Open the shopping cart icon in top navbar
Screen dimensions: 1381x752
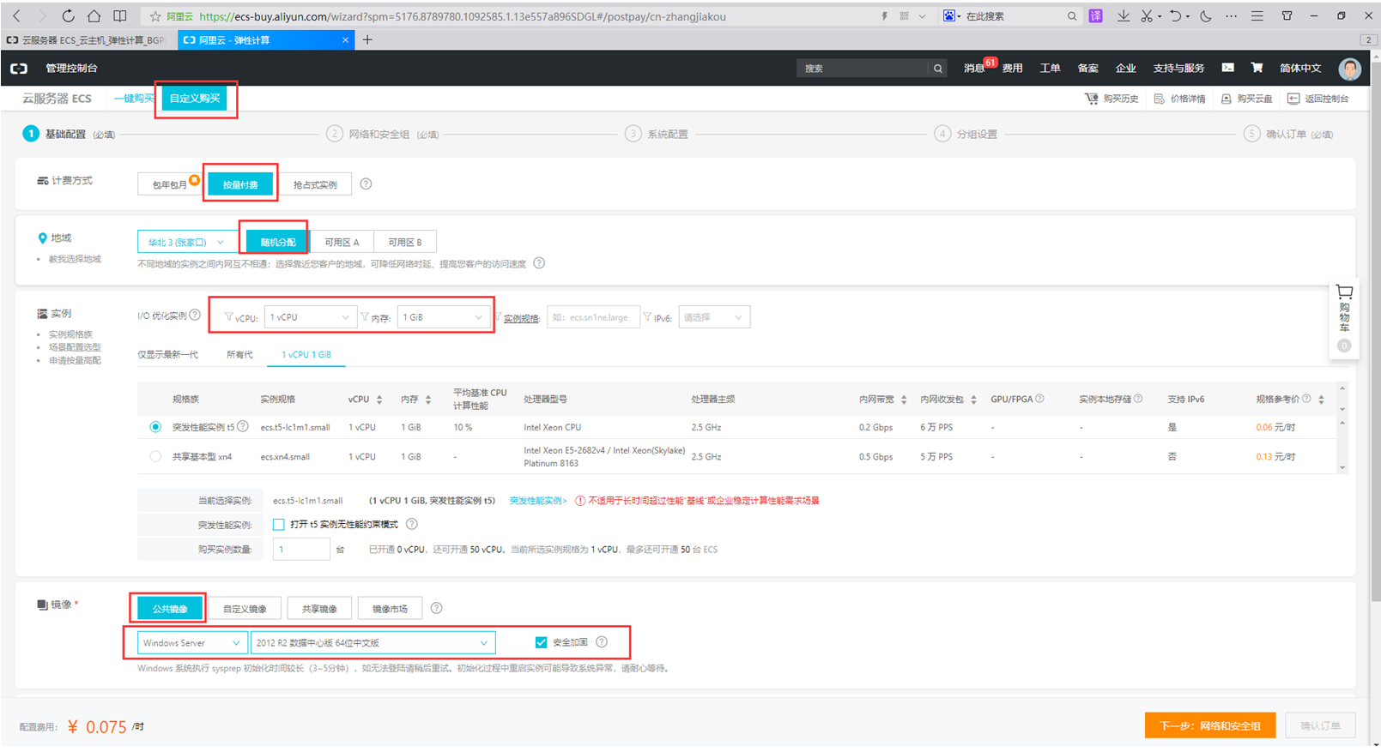[x=1257, y=68]
